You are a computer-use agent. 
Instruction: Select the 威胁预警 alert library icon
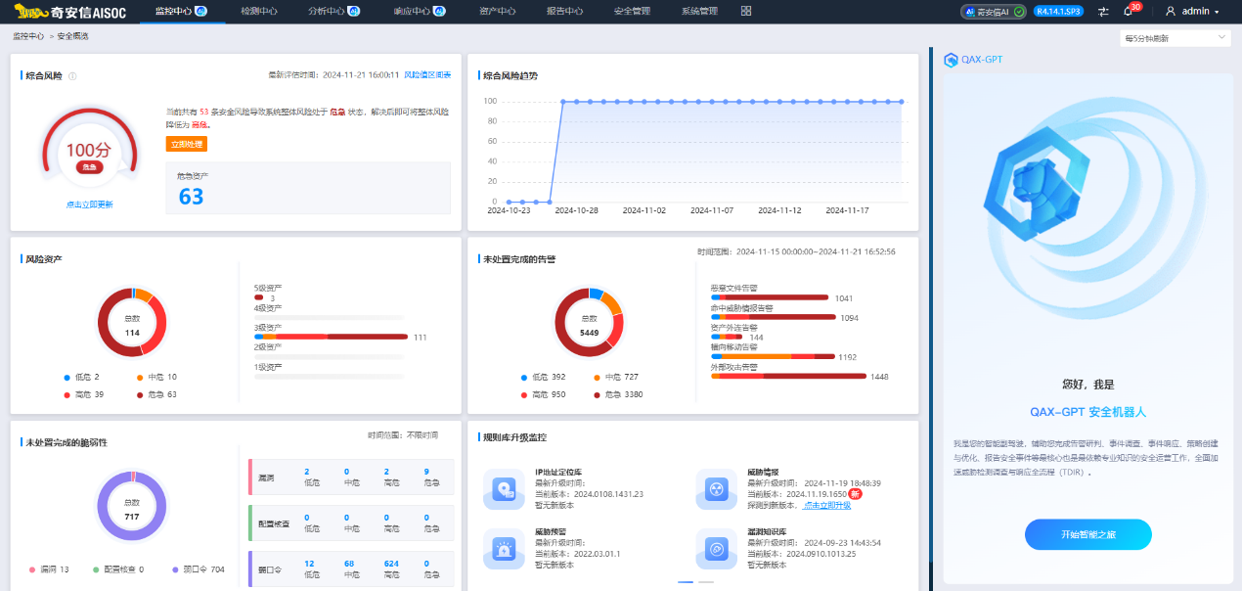click(x=503, y=551)
